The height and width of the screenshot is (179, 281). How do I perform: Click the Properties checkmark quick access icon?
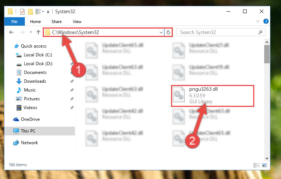pyautogui.click(x=22, y=12)
